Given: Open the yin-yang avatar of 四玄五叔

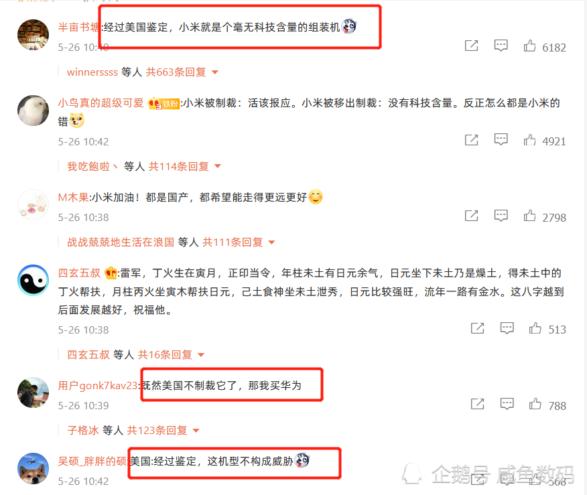Looking at the screenshot, I should point(34,280).
